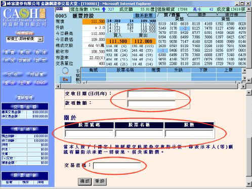Click the 登出 logout sidebar button
Viewport: 252px width, 189px height.
tap(10, 83)
